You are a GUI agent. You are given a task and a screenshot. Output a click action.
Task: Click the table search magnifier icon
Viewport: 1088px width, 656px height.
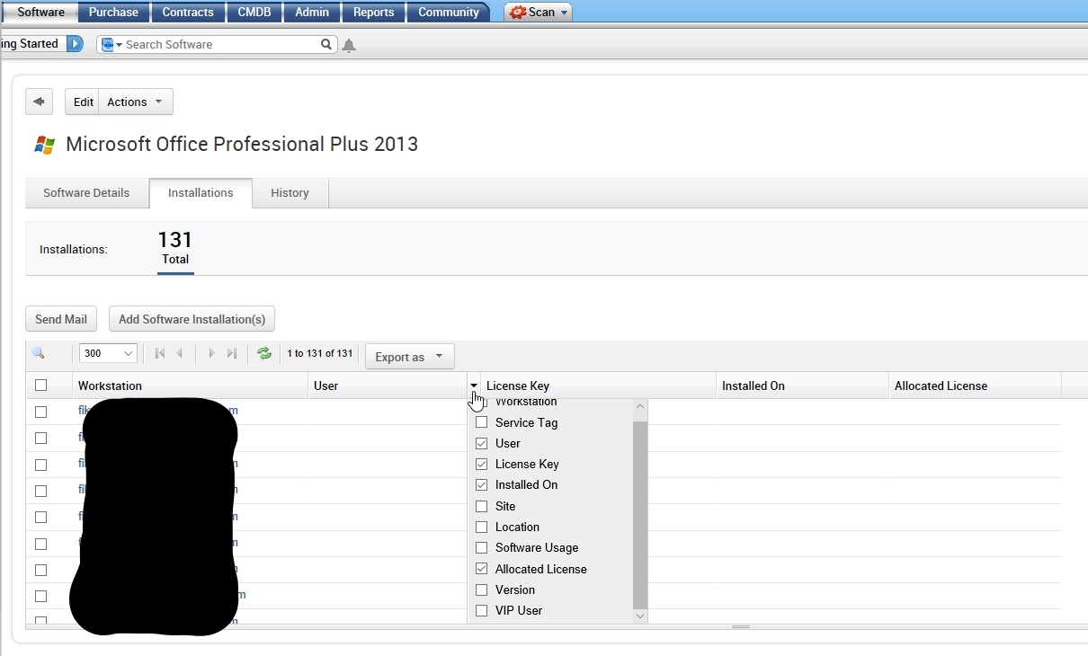38,354
